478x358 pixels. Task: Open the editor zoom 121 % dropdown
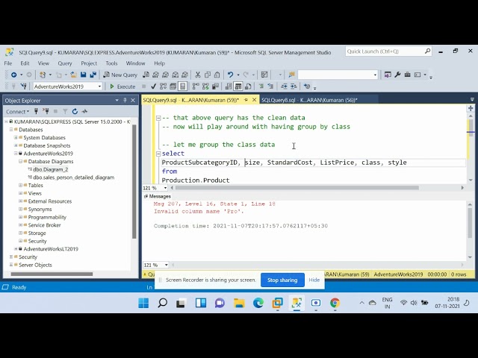(x=165, y=188)
